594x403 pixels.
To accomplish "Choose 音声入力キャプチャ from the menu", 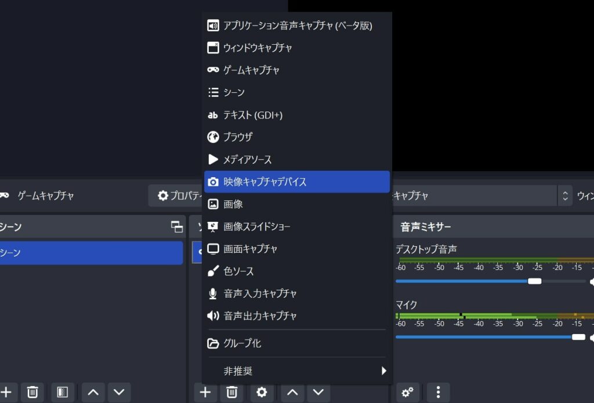I will click(x=297, y=294).
